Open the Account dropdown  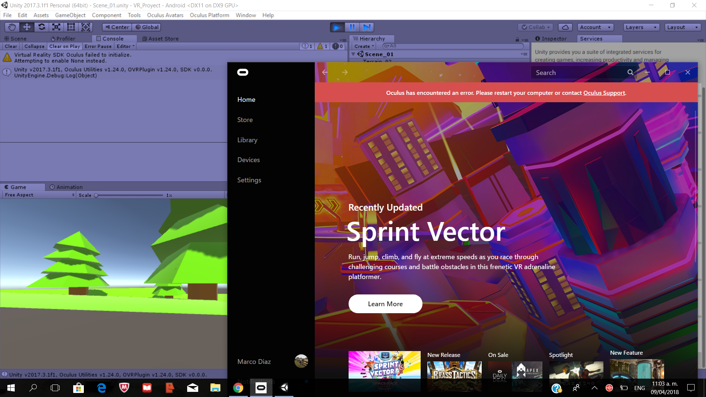pyautogui.click(x=595, y=27)
